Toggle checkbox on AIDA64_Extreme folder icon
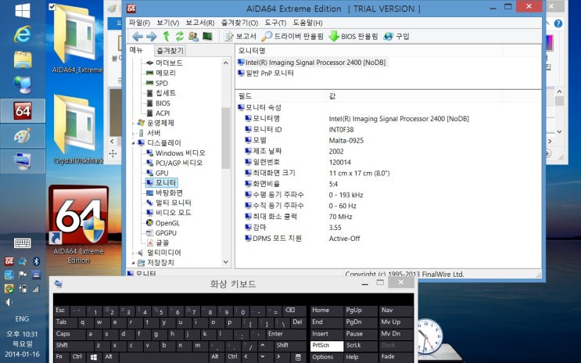This screenshot has height=363, width=581. point(52,7)
